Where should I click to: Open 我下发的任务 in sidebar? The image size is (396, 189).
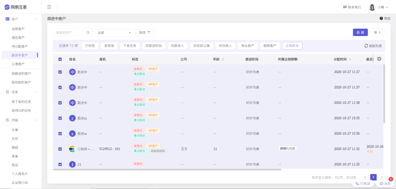point(21,101)
